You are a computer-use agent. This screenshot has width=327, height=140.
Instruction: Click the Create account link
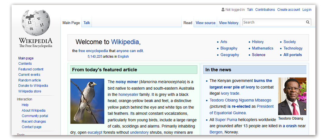pos(289,10)
